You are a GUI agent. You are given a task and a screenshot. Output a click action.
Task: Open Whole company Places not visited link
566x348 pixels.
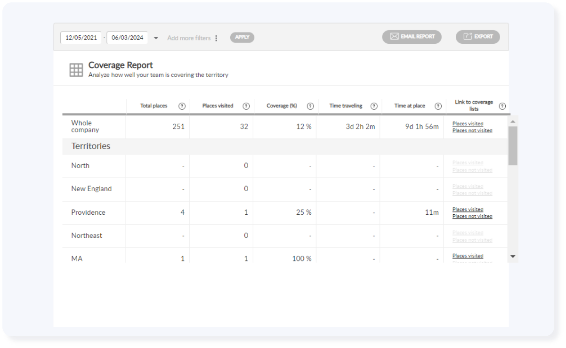[x=472, y=130]
